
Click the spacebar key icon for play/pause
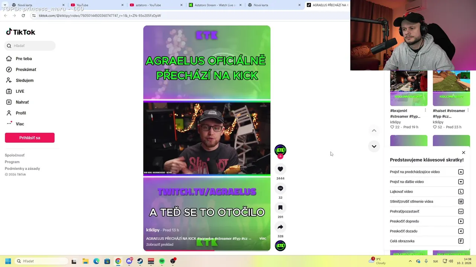[461, 211]
